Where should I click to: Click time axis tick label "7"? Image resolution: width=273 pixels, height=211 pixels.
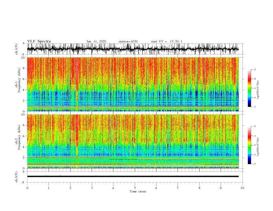pyautogui.click(x=178, y=188)
